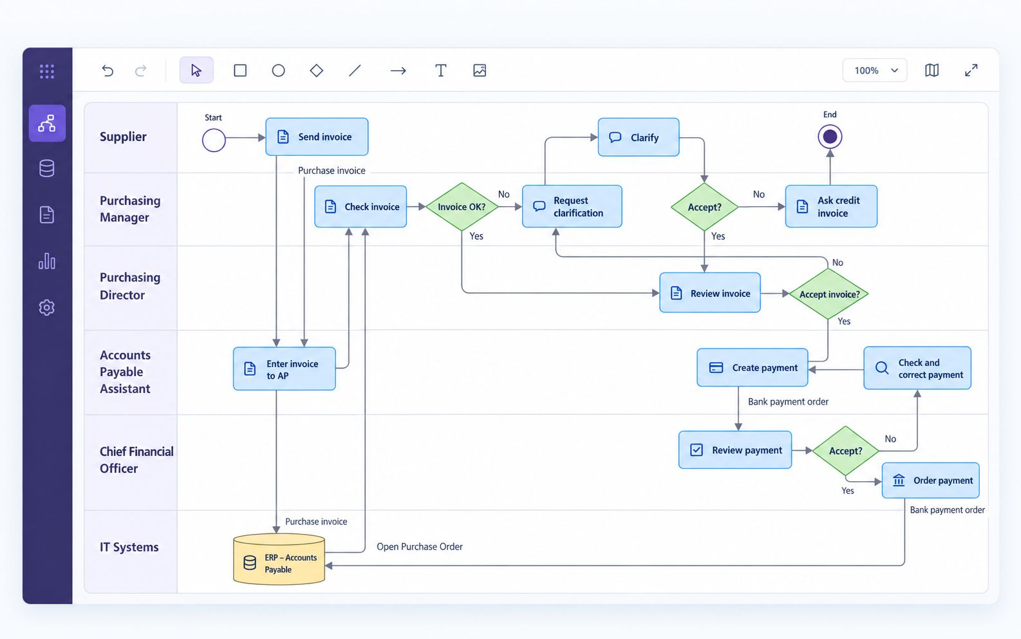Click the Accept invoice? decision diamond

coord(829,294)
